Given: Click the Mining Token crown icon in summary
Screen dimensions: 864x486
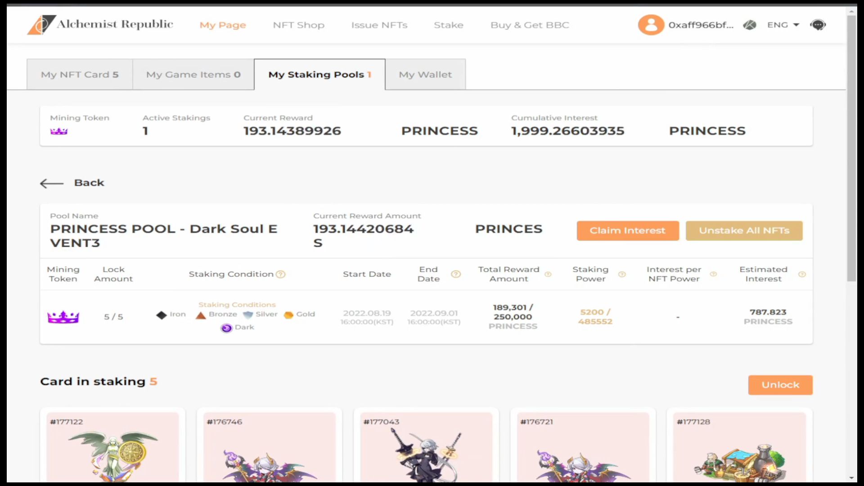Looking at the screenshot, I should coord(59,131).
